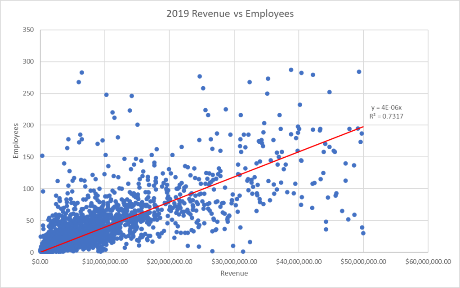Click the '$20,000,000.00' x-axis label

point(169,261)
